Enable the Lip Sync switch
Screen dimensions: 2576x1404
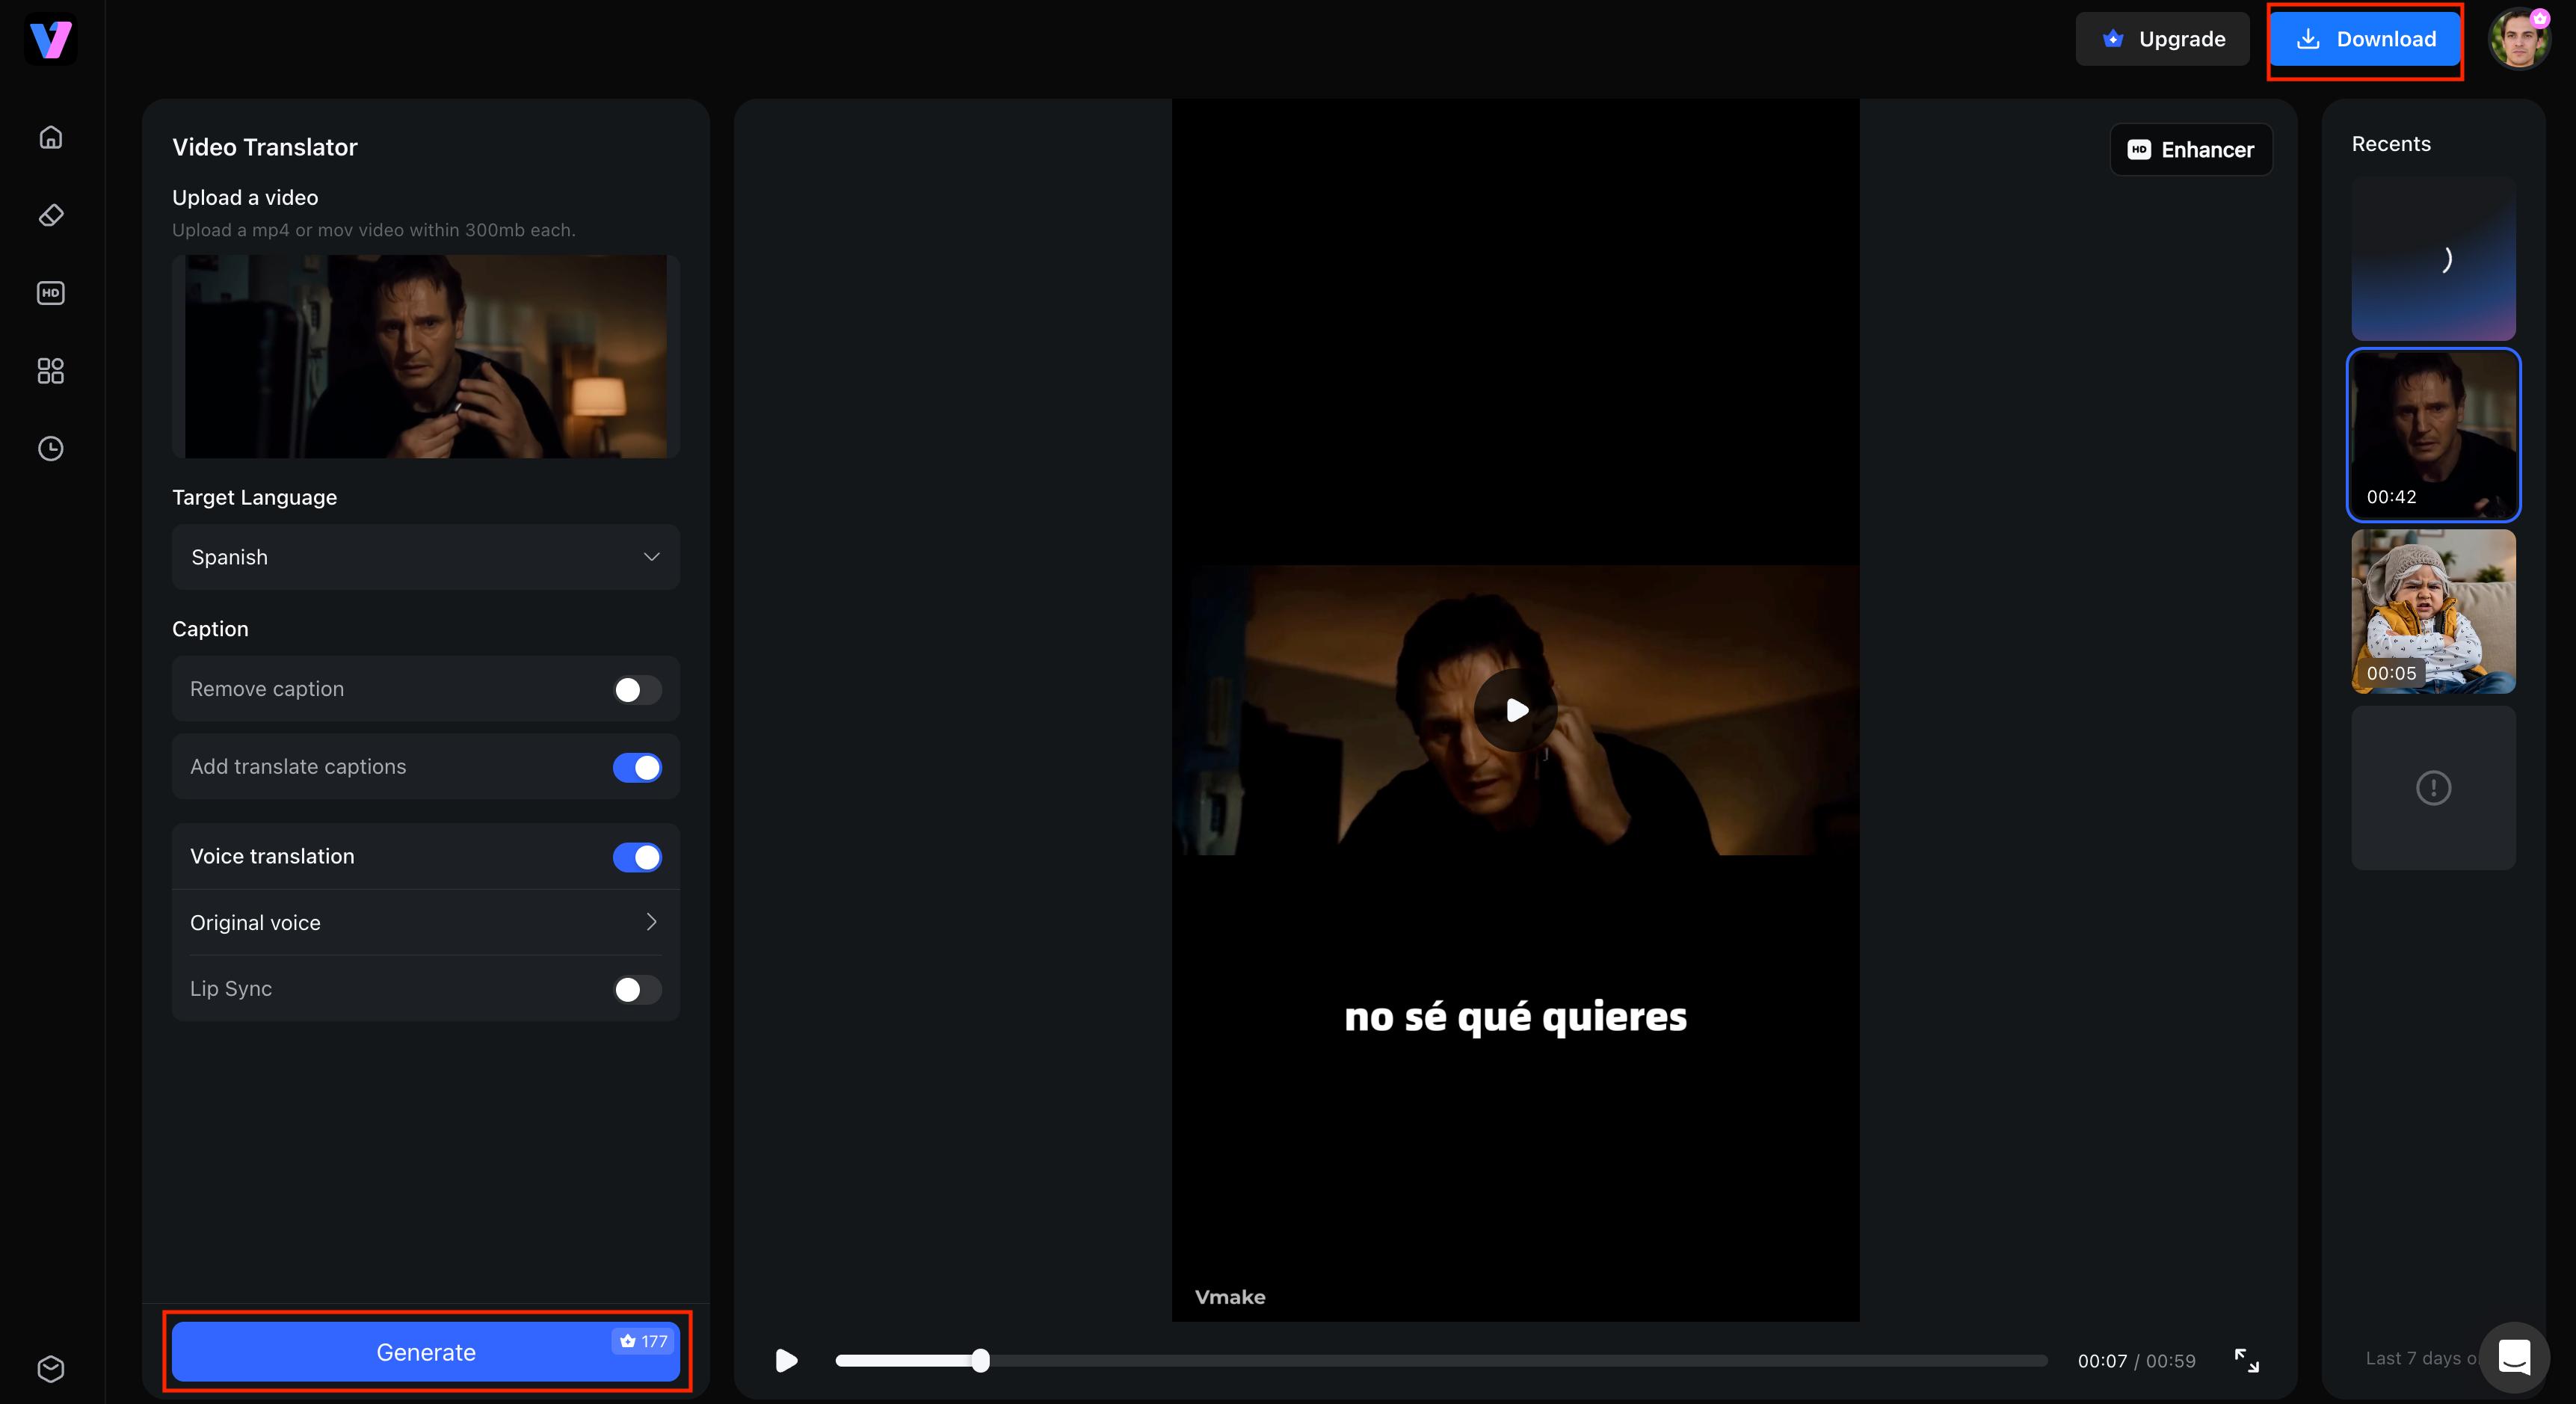click(637, 989)
